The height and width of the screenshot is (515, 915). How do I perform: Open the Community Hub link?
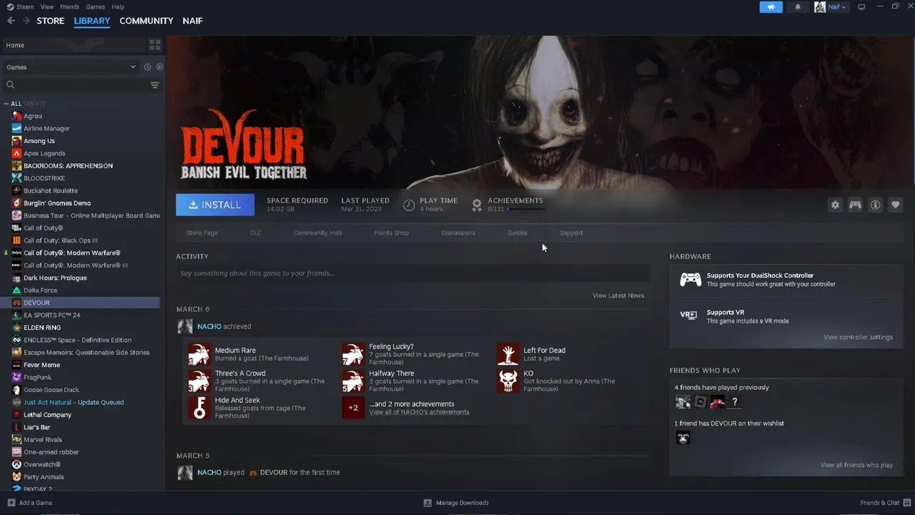pyautogui.click(x=317, y=232)
